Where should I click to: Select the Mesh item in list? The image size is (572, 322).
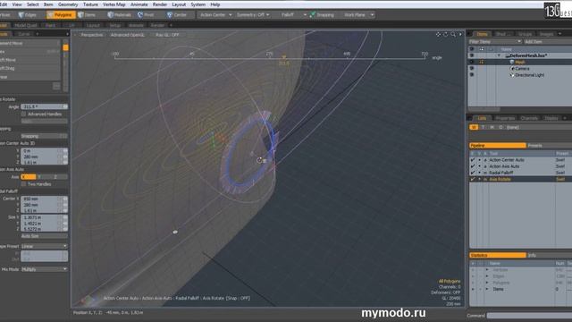point(520,62)
